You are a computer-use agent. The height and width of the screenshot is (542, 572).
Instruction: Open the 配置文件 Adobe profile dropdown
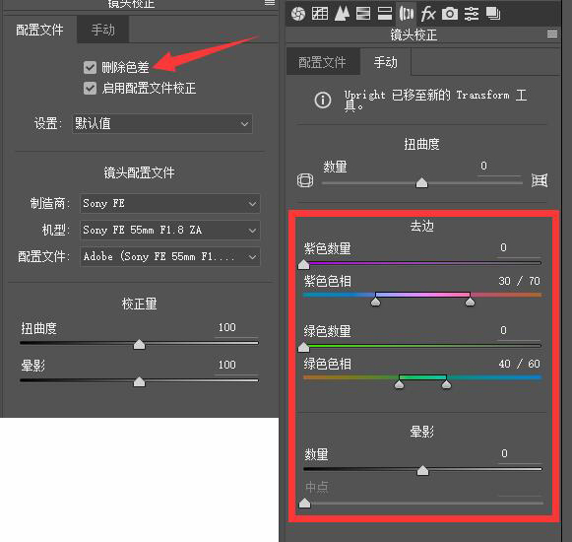coord(170,257)
